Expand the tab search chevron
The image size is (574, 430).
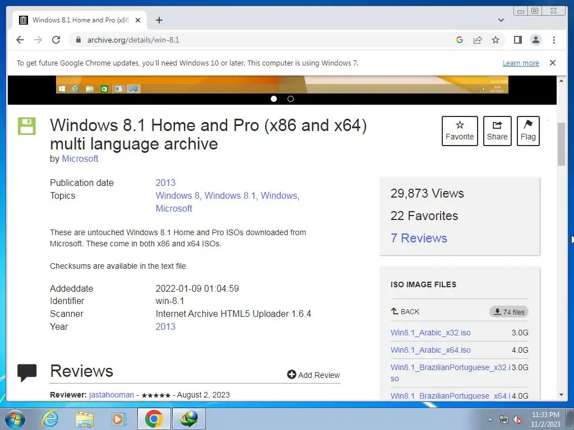pos(501,20)
